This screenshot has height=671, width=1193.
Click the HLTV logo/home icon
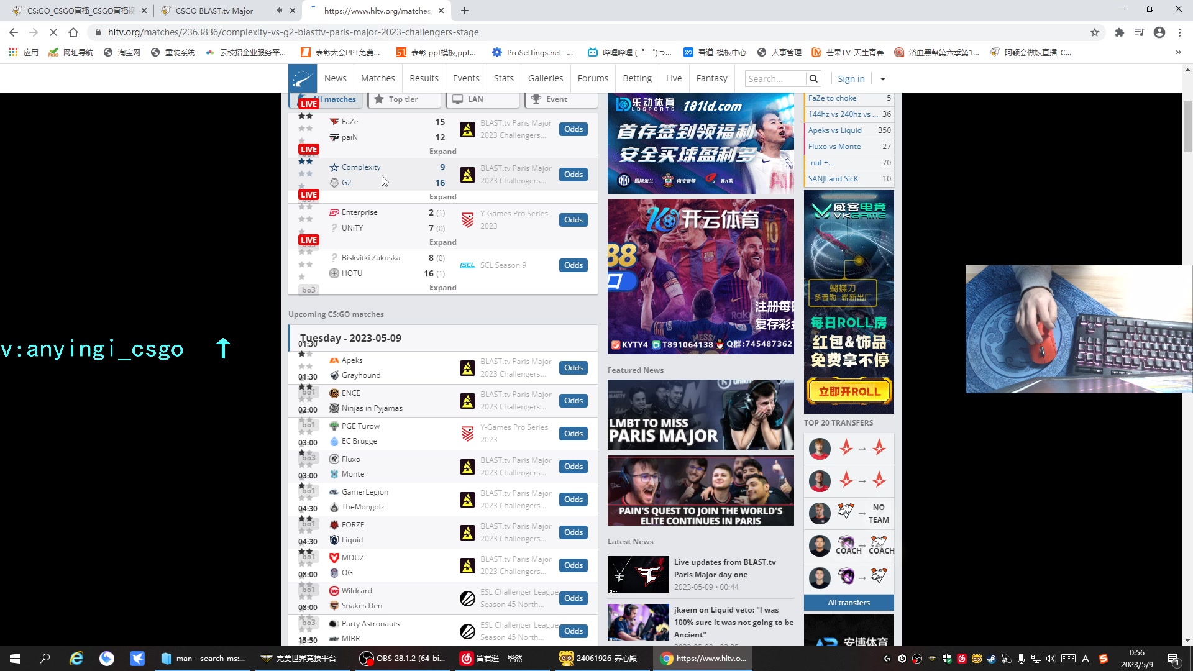303,78
